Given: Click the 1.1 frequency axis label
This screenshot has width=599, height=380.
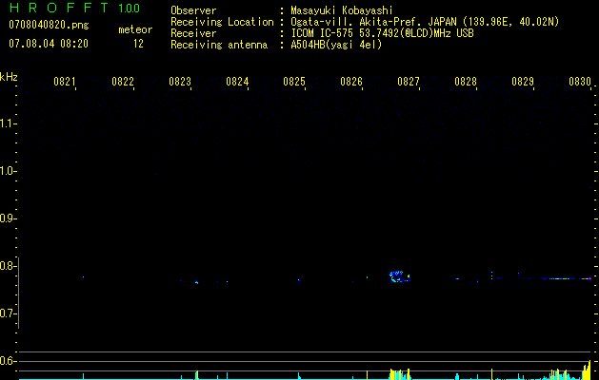Looking at the screenshot, I should (x=8, y=123).
